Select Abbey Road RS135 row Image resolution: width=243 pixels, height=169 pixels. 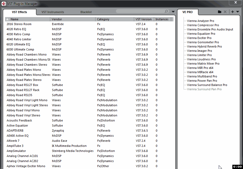[89, 95]
